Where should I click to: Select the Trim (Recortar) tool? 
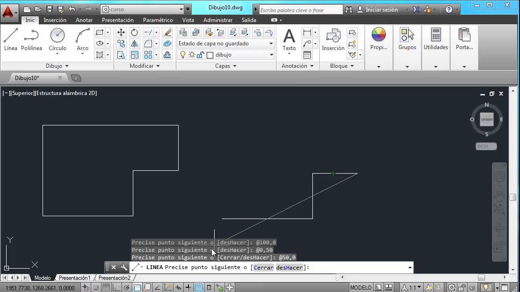[148, 32]
